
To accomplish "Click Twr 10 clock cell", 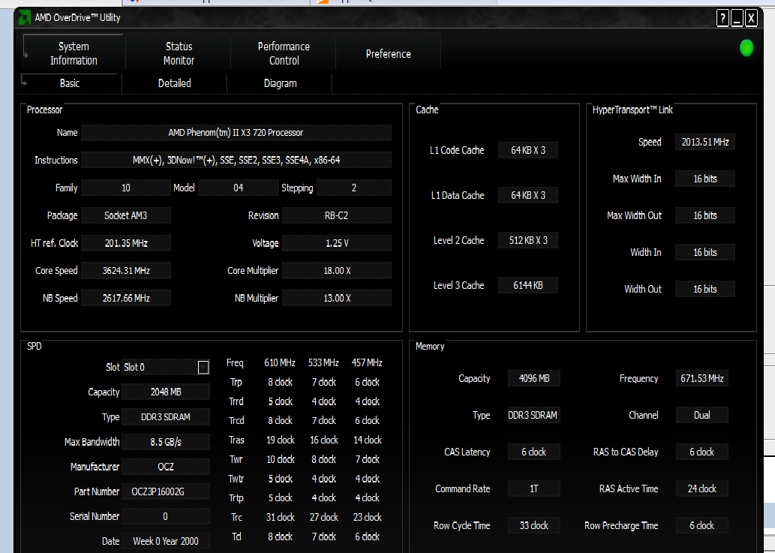I will click(281, 459).
